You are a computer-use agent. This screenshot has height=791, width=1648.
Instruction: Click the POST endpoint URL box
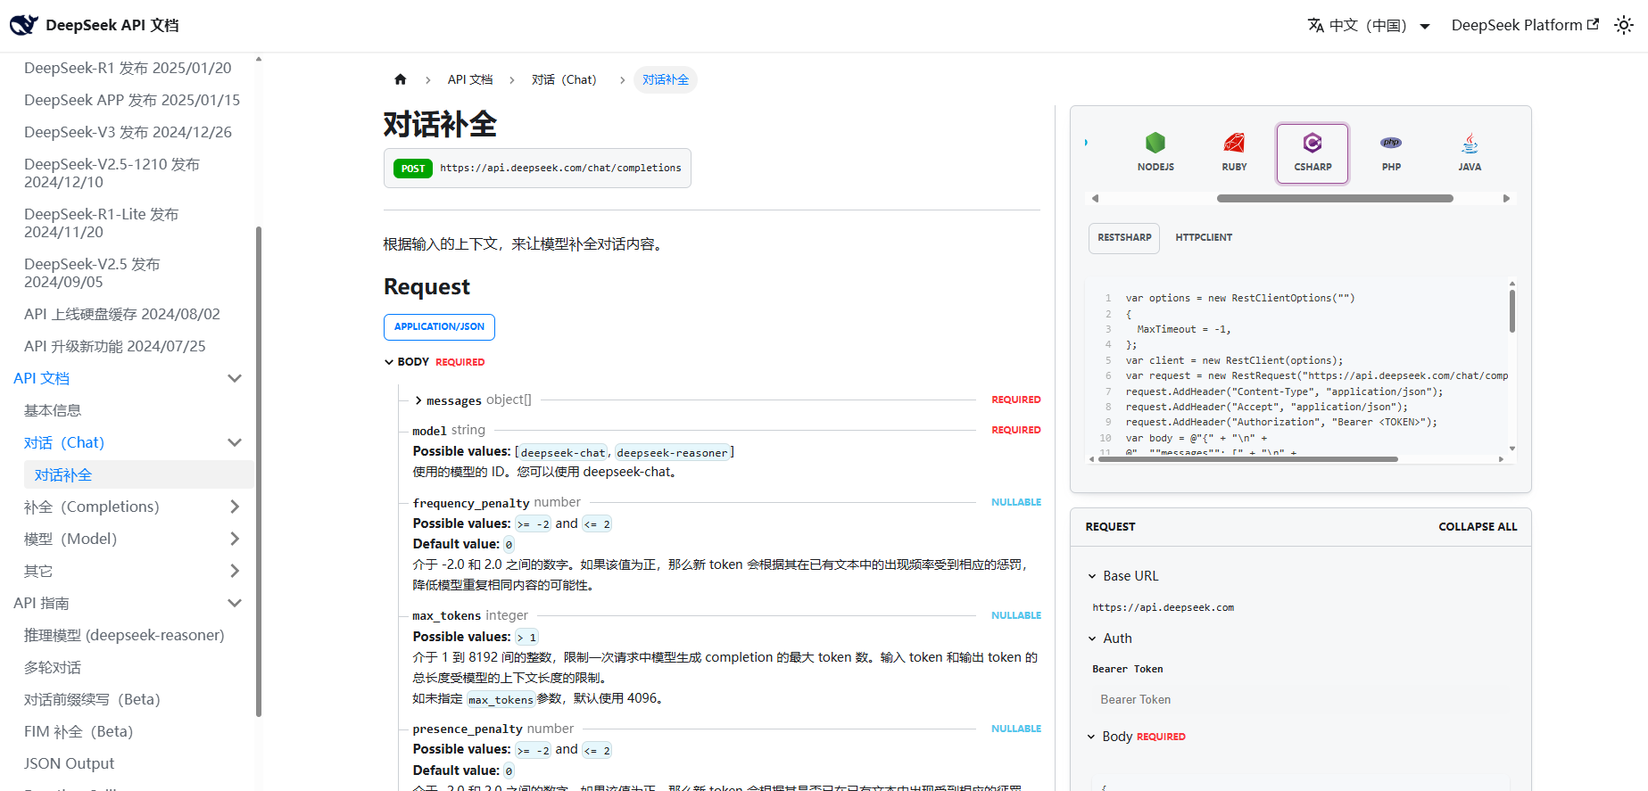(537, 168)
